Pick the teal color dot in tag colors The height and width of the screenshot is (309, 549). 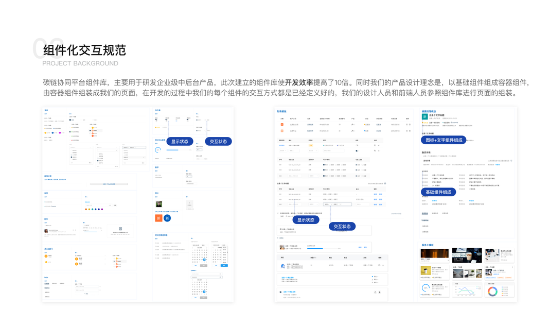pos(93,209)
